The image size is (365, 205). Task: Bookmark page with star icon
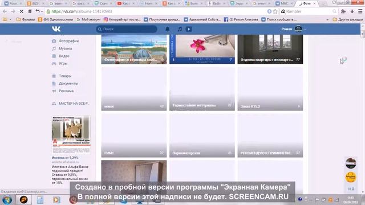tap(275, 11)
